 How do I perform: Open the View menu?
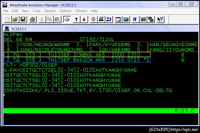tap(25, 11)
